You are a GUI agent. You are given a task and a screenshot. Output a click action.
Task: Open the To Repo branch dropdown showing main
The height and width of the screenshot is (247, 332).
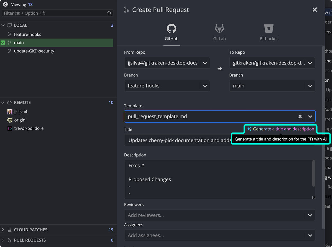pos(310,86)
